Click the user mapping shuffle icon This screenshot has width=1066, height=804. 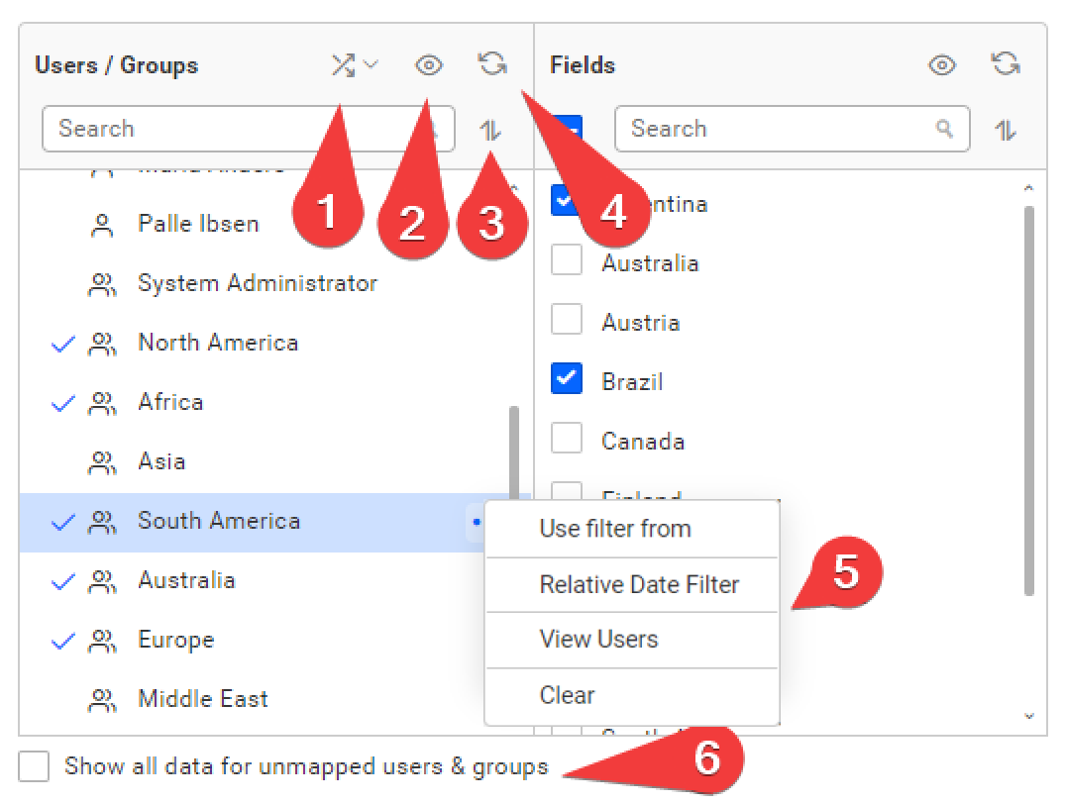click(341, 64)
